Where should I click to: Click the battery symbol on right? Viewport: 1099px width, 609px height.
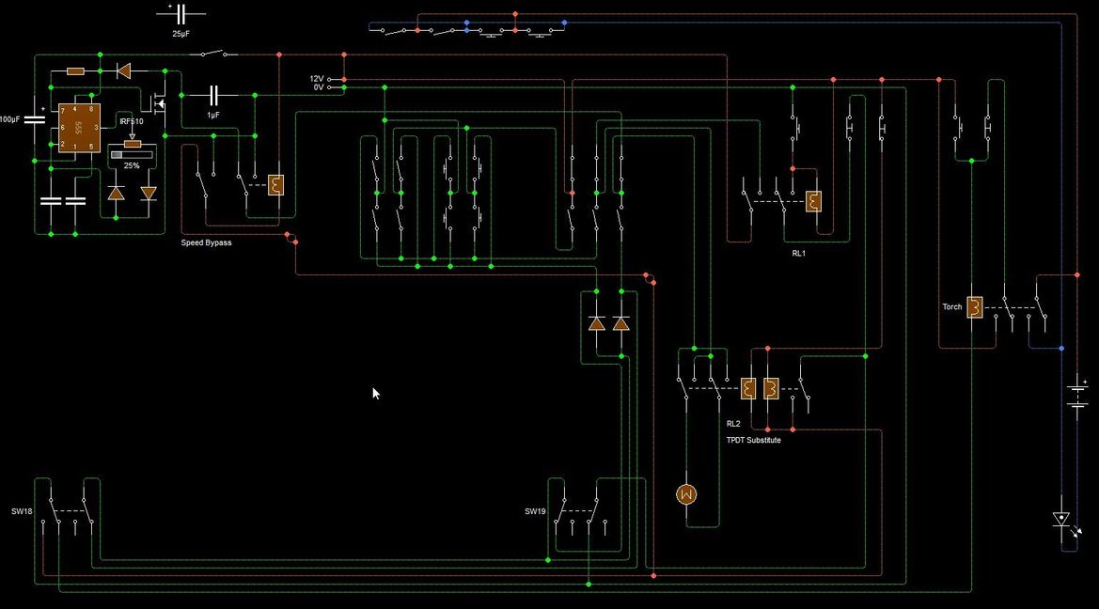point(1077,394)
